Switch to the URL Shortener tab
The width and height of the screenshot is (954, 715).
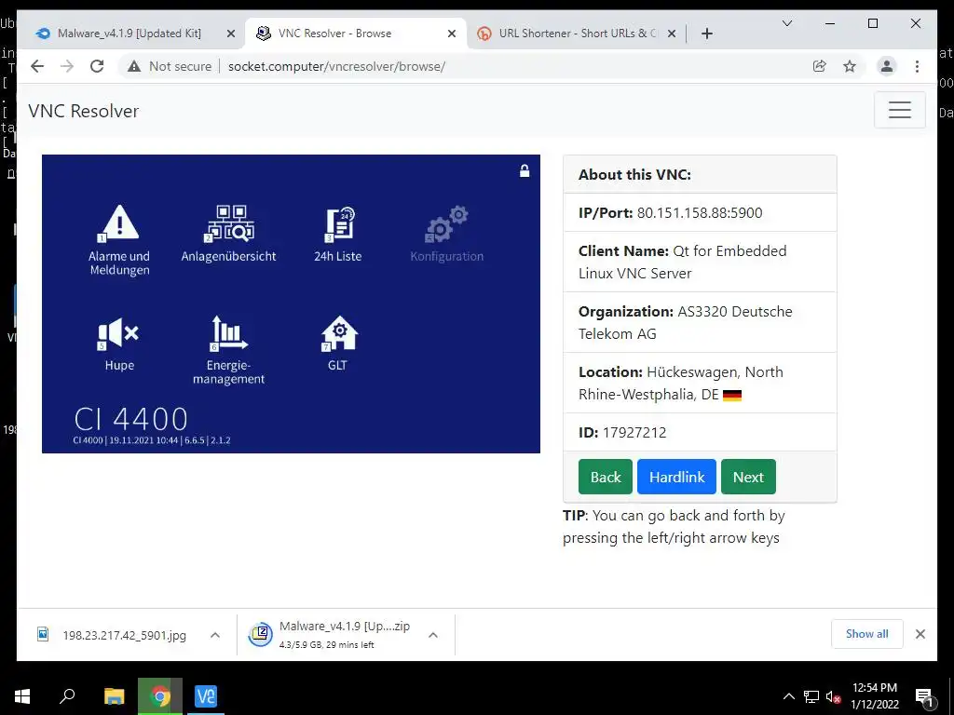coord(576,34)
